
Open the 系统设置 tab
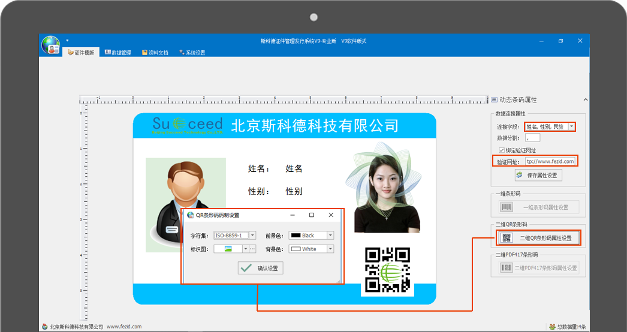192,52
